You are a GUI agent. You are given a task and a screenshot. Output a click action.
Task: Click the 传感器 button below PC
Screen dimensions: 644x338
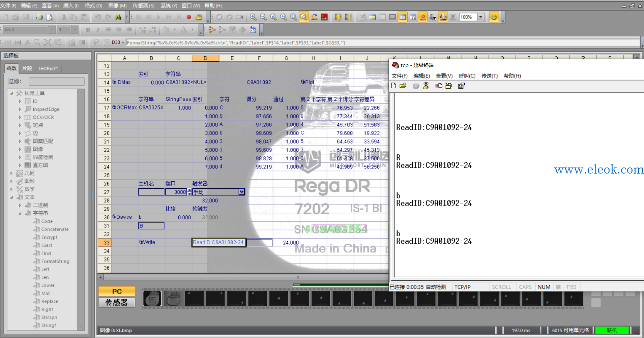coord(117,302)
